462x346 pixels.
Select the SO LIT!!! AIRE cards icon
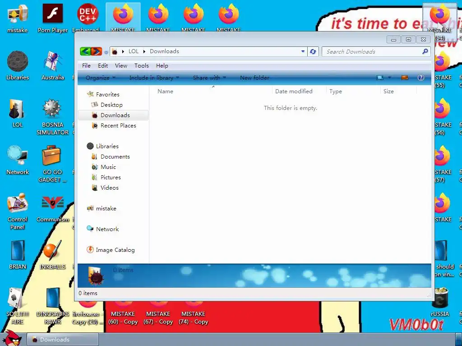(x=18, y=306)
